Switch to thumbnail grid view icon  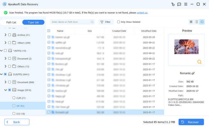pyautogui.click(x=191, y=22)
